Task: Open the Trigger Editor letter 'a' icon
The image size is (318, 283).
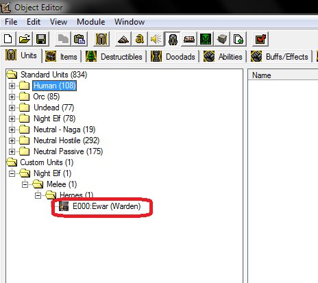Action: [x=140, y=39]
